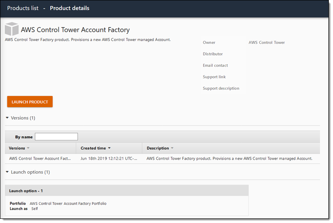Click the product title heading

(x=75, y=30)
